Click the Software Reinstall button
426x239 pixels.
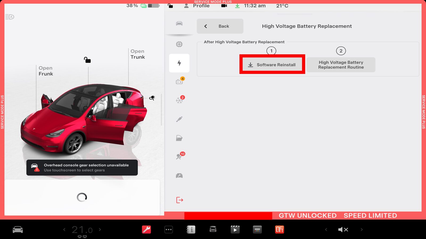click(x=272, y=65)
